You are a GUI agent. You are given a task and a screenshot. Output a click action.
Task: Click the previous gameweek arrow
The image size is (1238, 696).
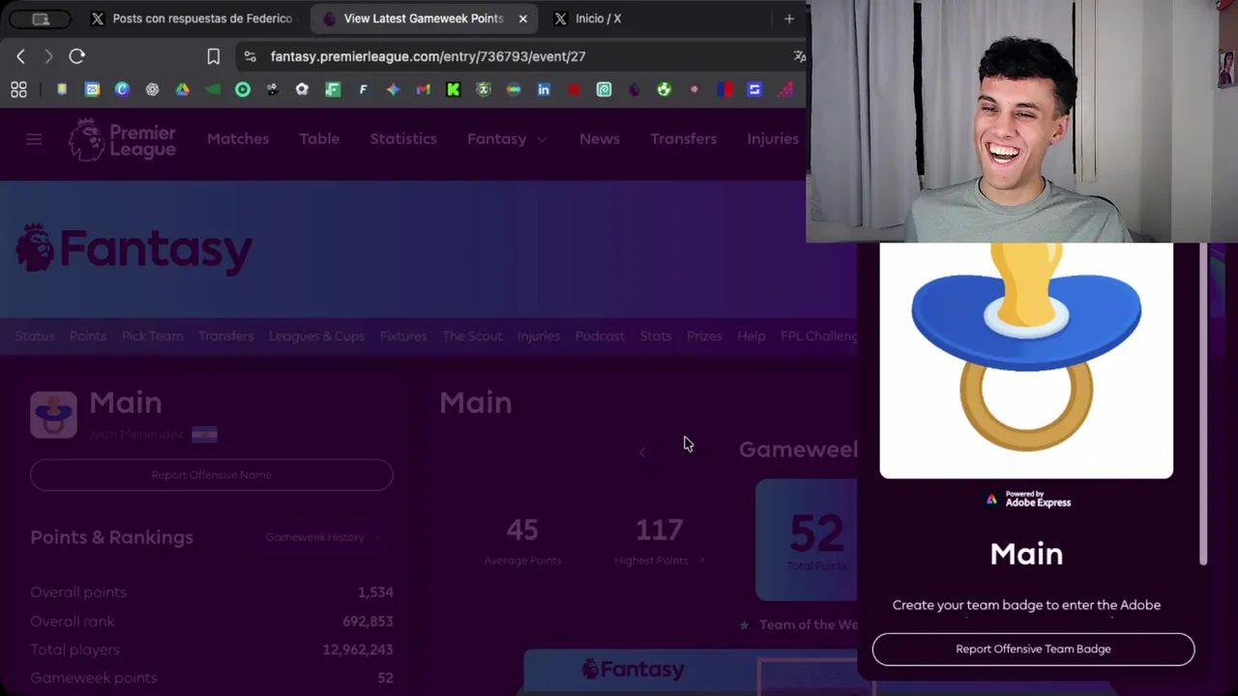pyautogui.click(x=642, y=451)
